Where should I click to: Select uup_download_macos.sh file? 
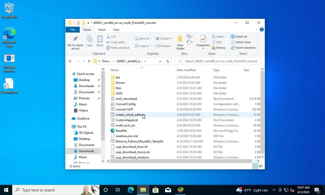[x=130, y=152]
